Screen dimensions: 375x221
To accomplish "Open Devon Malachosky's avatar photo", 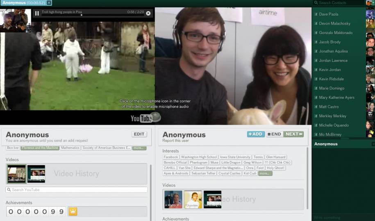I will (370, 23).
